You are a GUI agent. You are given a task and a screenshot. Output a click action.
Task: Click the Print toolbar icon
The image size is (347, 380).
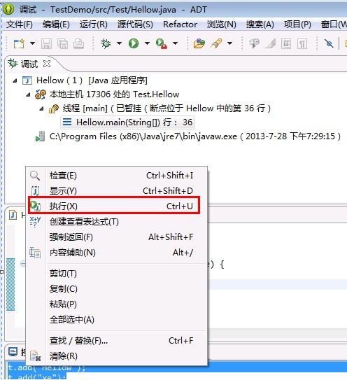[79, 44]
